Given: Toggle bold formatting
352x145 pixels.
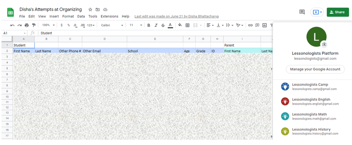Looking at the screenshot, I should click(149, 25).
